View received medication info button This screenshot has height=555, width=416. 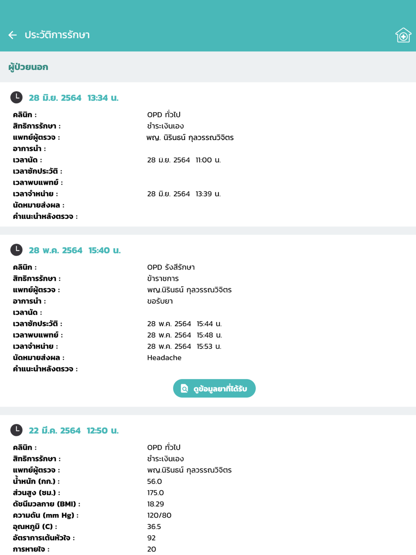tap(214, 388)
